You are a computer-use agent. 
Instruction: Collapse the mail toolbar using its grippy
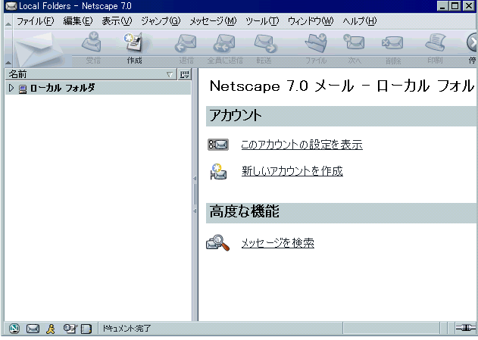(x=8, y=48)
